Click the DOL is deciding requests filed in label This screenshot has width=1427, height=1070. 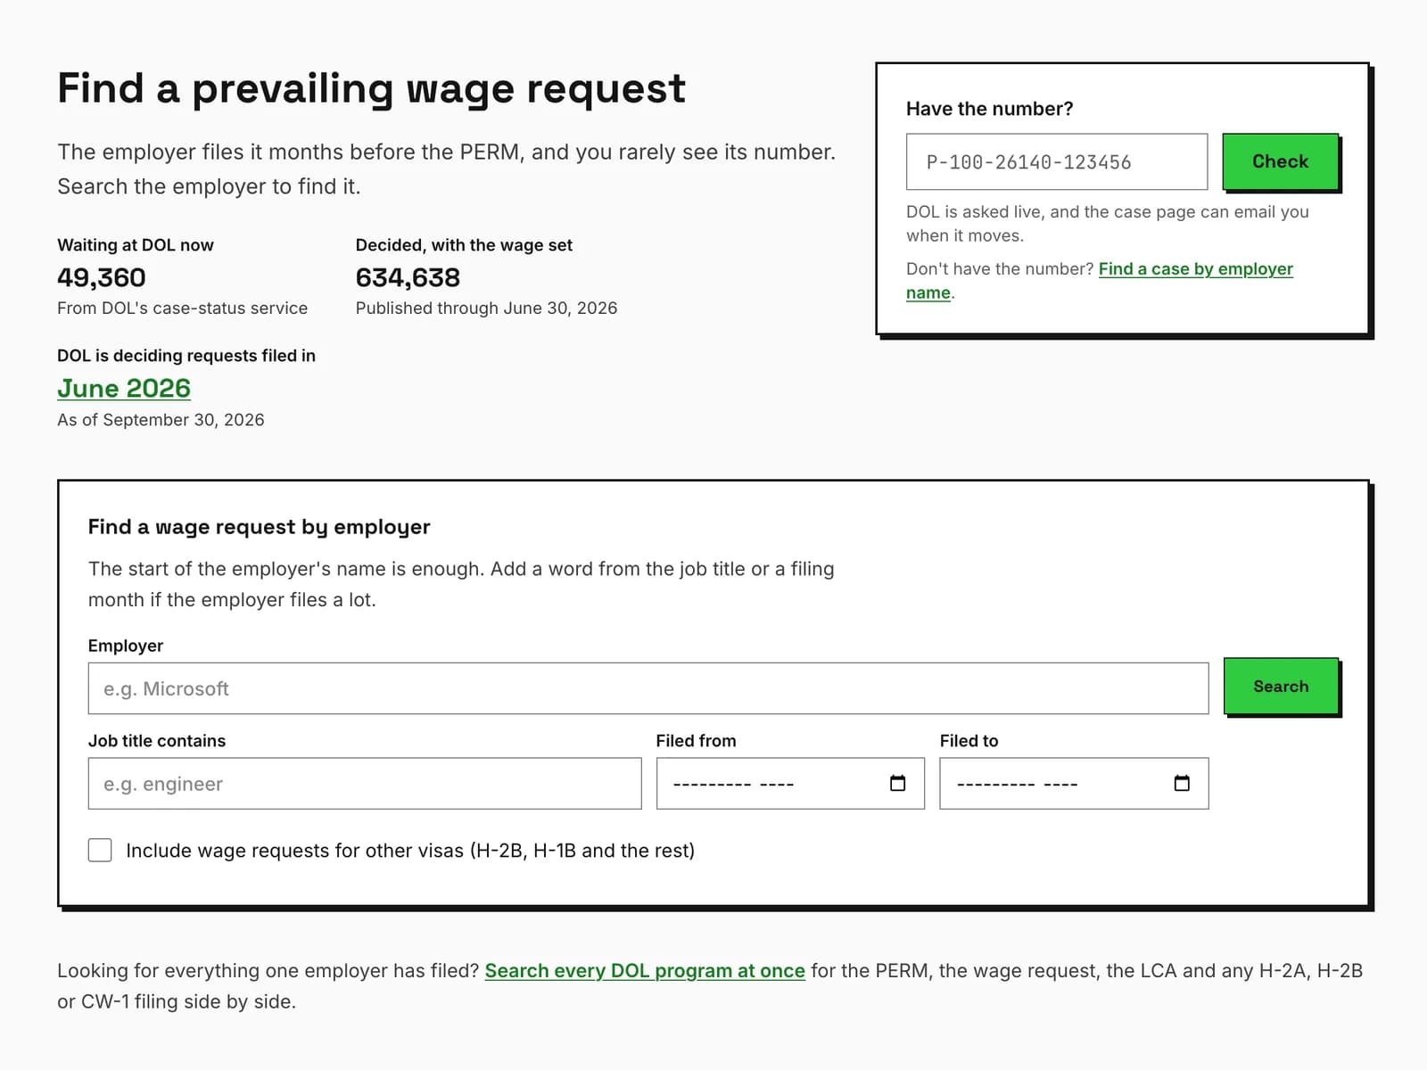(x=186, y=356)
